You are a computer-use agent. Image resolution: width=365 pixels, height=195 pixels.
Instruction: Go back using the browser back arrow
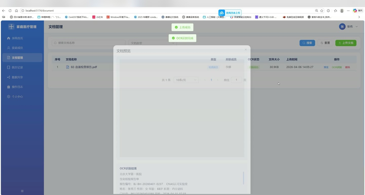(x=4, y=11)
